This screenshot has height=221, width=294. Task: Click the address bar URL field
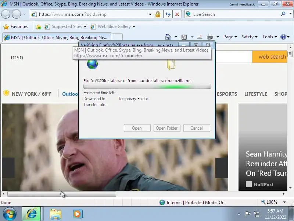point(90,14)
